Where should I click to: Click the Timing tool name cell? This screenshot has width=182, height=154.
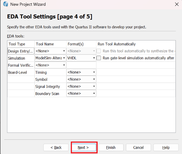50,72
